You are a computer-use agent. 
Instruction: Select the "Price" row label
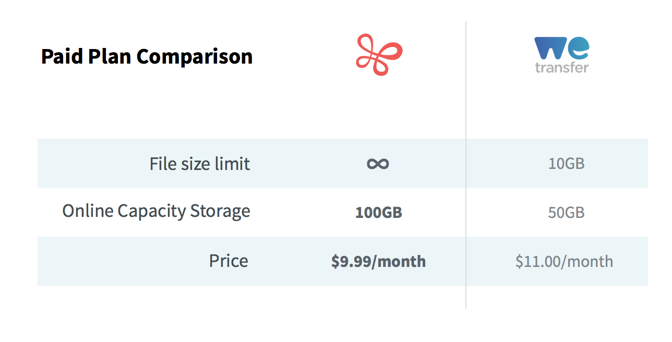(x=229, y=261)
